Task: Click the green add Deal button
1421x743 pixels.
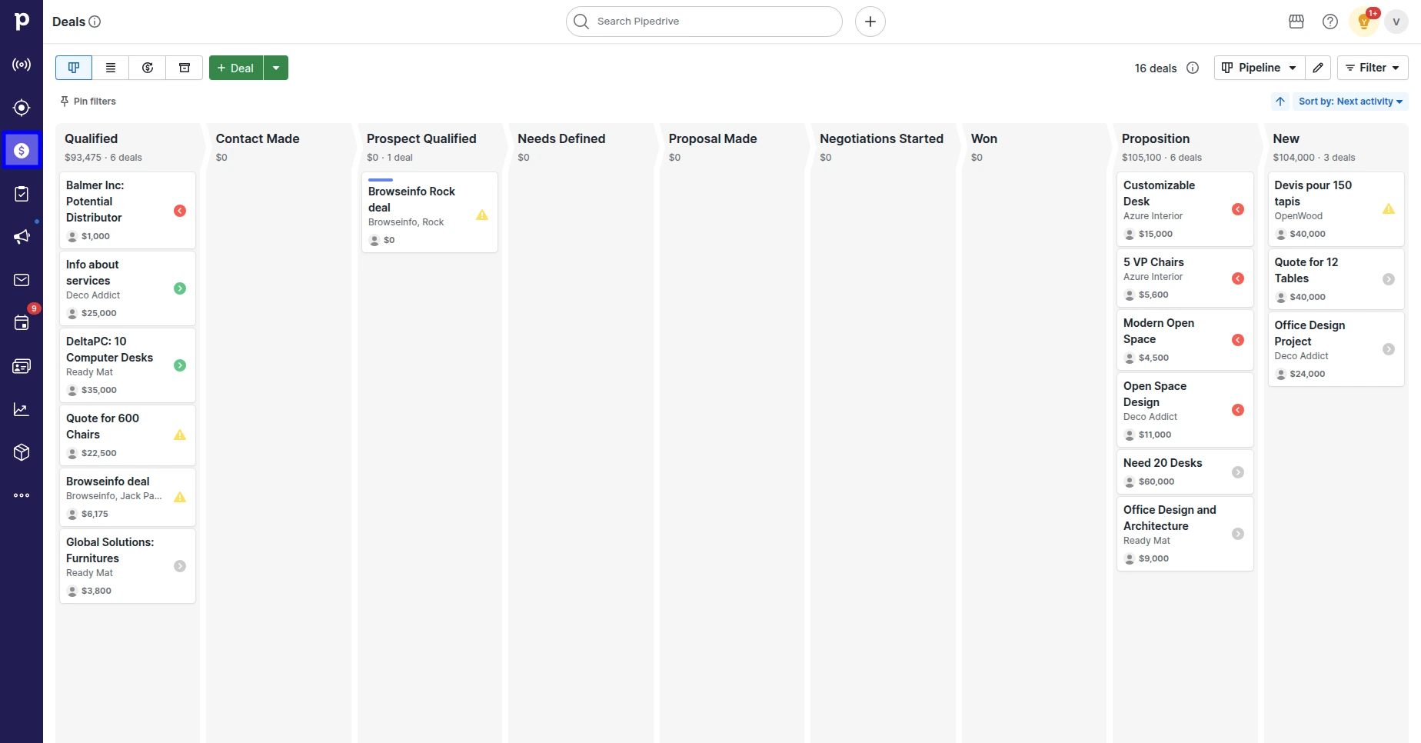Action: pyautogui.click(x=236, y=68)
